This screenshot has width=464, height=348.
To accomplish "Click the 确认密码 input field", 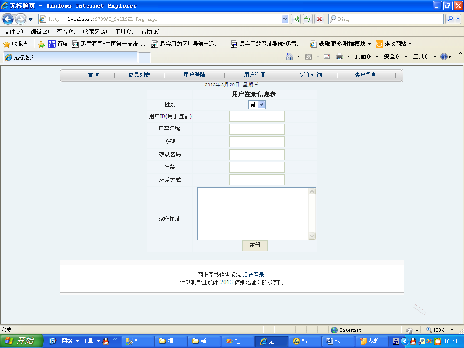I will click(257, 155).
